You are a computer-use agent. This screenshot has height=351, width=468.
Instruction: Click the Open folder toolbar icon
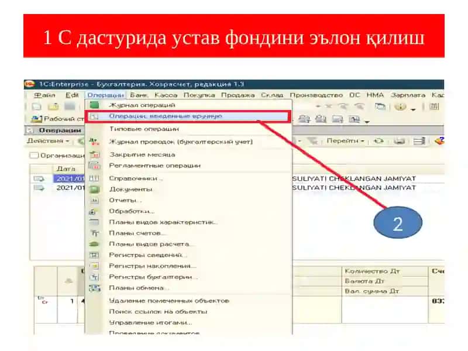[x=54, y=106]
